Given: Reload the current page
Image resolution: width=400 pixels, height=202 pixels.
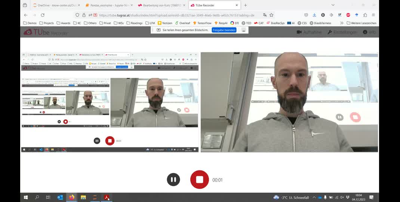Looking at the screenshot, I should [x=43, y=15].
